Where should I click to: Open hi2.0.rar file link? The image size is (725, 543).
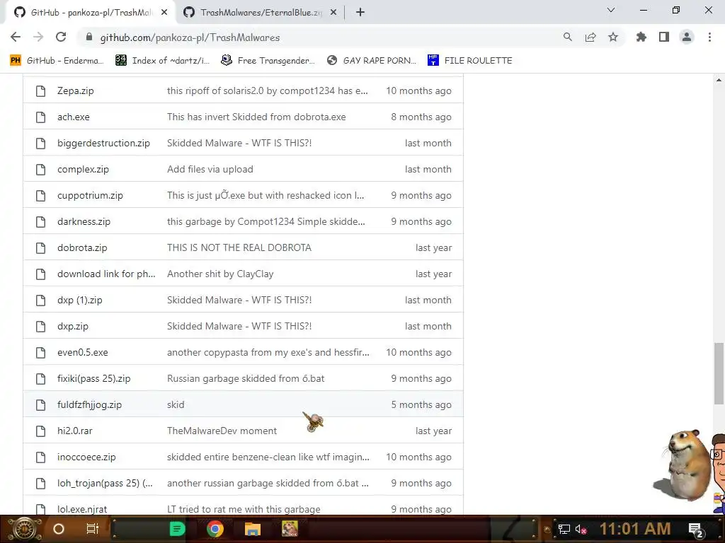pos(75,431)
